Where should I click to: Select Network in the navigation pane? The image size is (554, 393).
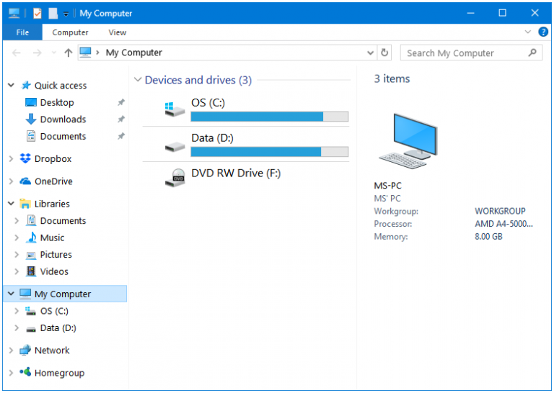click(x=52, y=351)
